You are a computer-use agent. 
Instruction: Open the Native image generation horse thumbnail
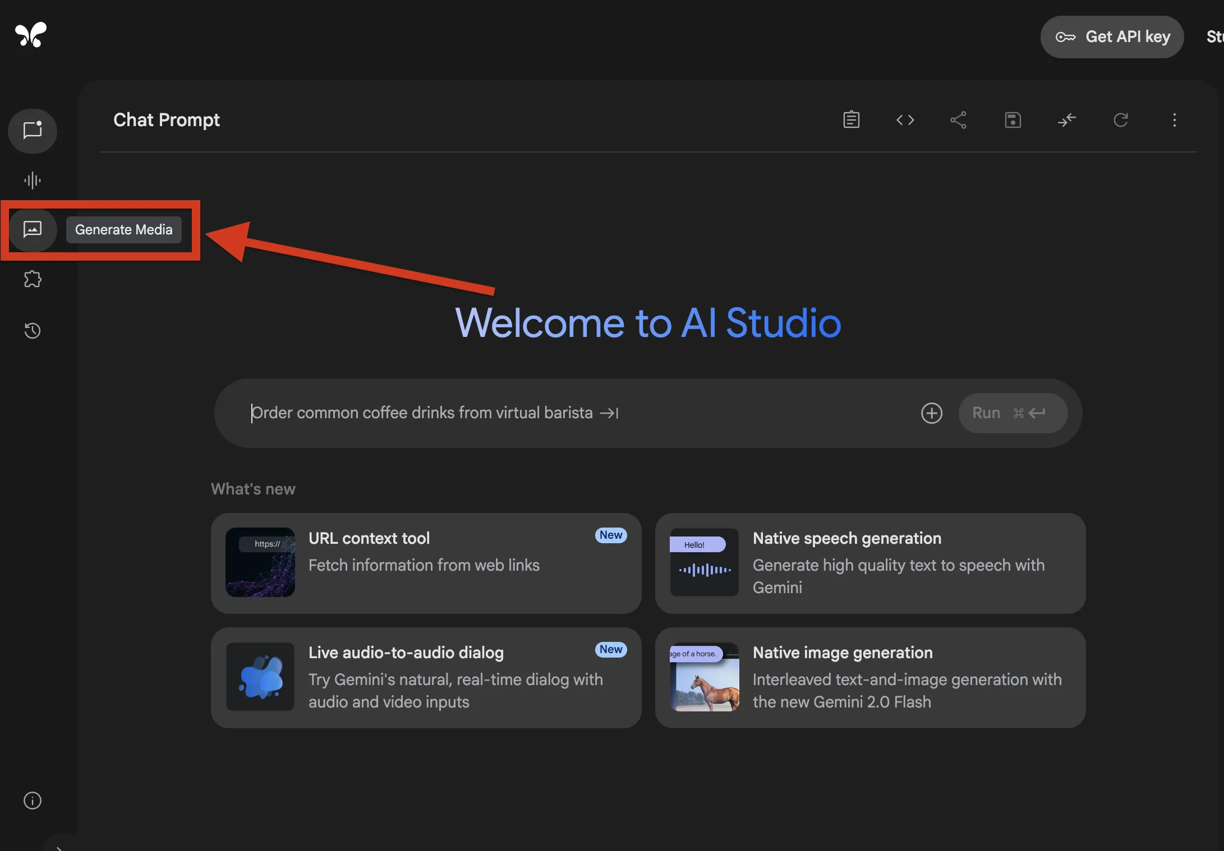coord(704,677)
